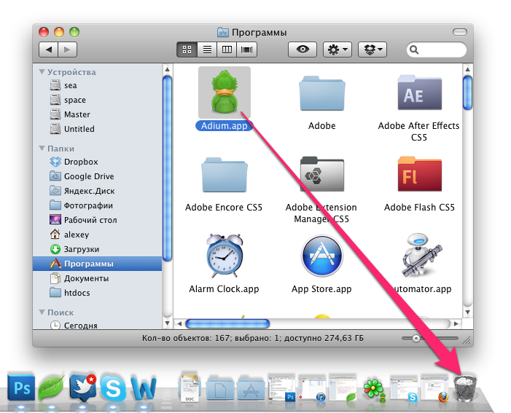Viewport: 511px width, 413px height.
Task: Open the Dropbox toolbar dropdown
Action: click(372, 50)
